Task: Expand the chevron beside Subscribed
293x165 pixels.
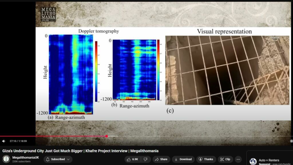Action: pyautogui.click(x=68, y=159)
